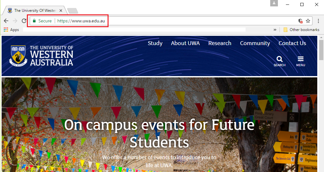Open the Study navigation item
The width and height of the screenshot is (324, 172).
[x=155, y=43]
